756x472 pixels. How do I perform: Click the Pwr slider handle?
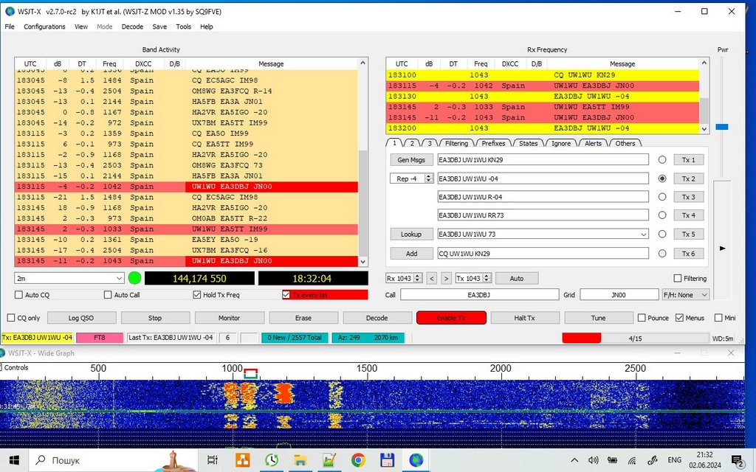[722, 127]
